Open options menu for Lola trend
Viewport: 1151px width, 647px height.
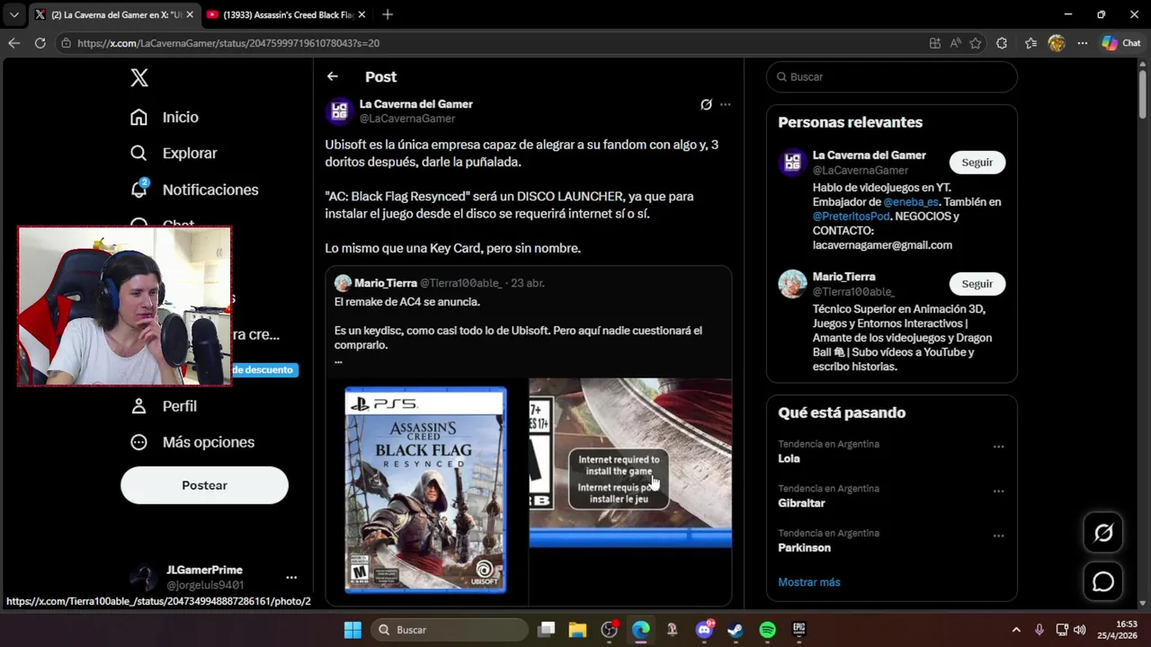point(998,447)
